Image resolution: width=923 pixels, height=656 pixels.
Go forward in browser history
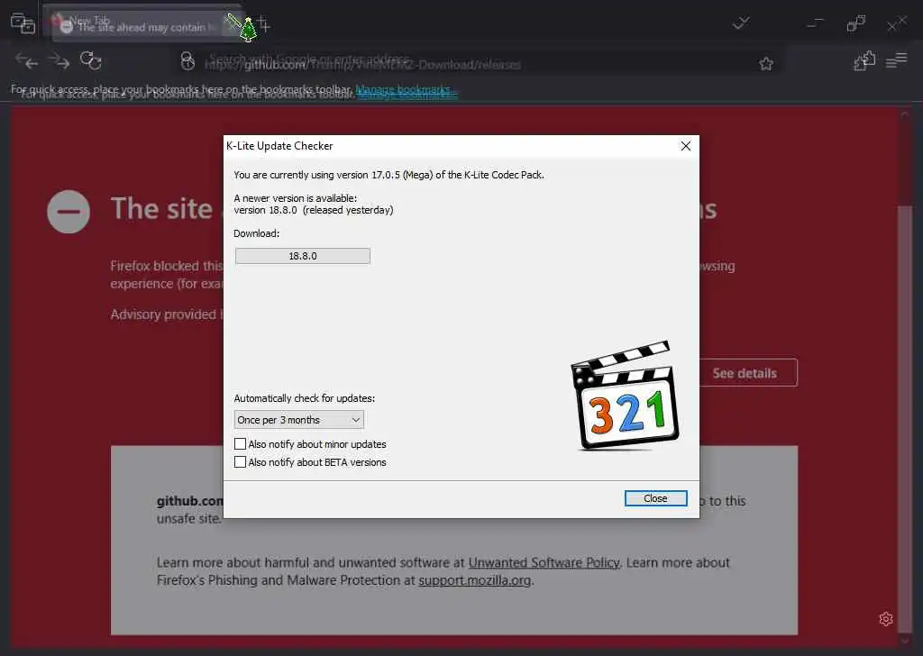point(59,60)
